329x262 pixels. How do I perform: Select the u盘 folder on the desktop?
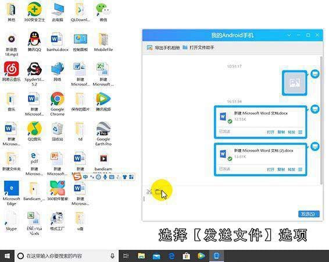pos(80,221)
